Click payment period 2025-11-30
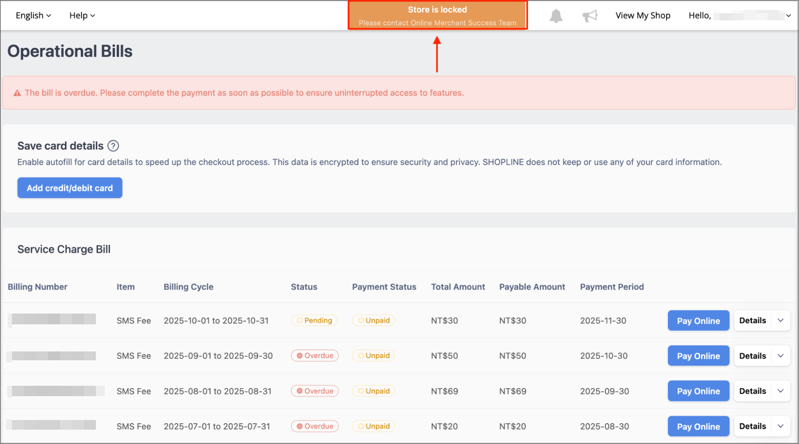This screenshot has width=799, height=444. pos(603,321)
